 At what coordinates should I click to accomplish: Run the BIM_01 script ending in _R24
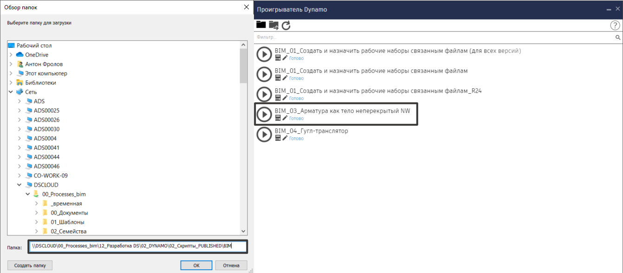(x=264, y=94)
